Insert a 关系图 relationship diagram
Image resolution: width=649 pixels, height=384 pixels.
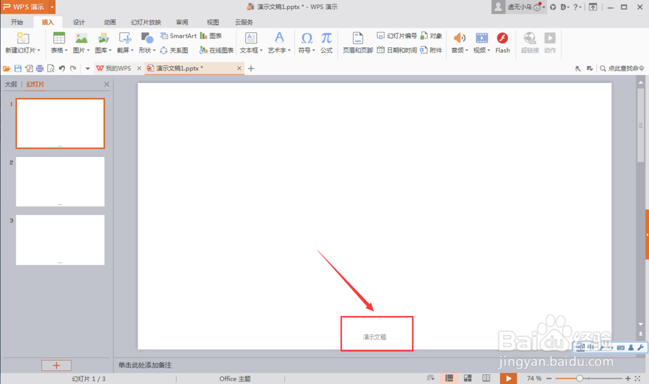point(174,50)
